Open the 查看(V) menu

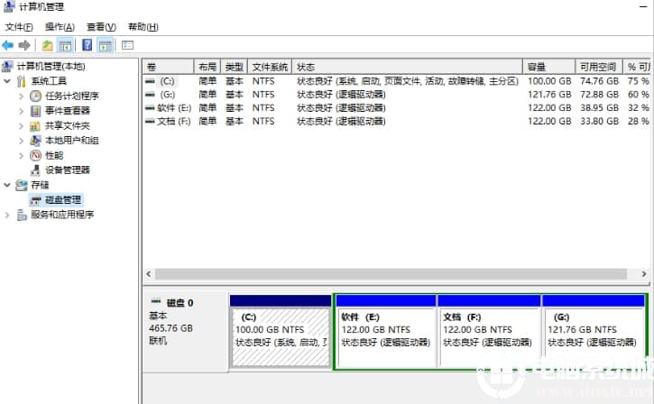click(101, 27)
